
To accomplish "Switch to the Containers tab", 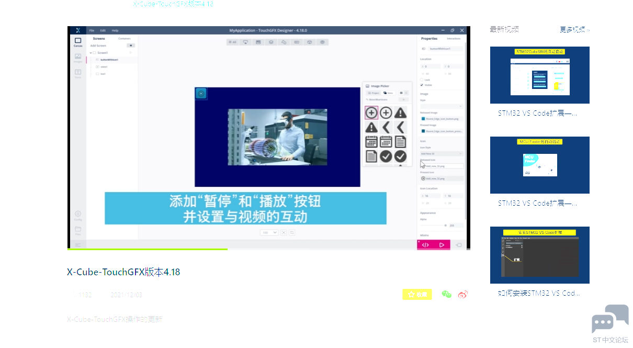I will coord(125,39).
